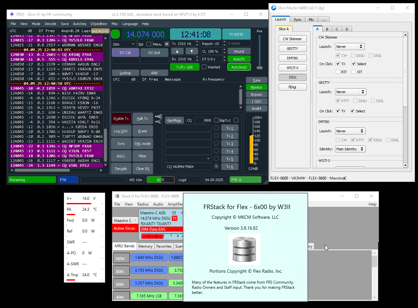The image size is (418, 308).
Task: Click the Stacks3 window title icon
Action: point(117,196)
